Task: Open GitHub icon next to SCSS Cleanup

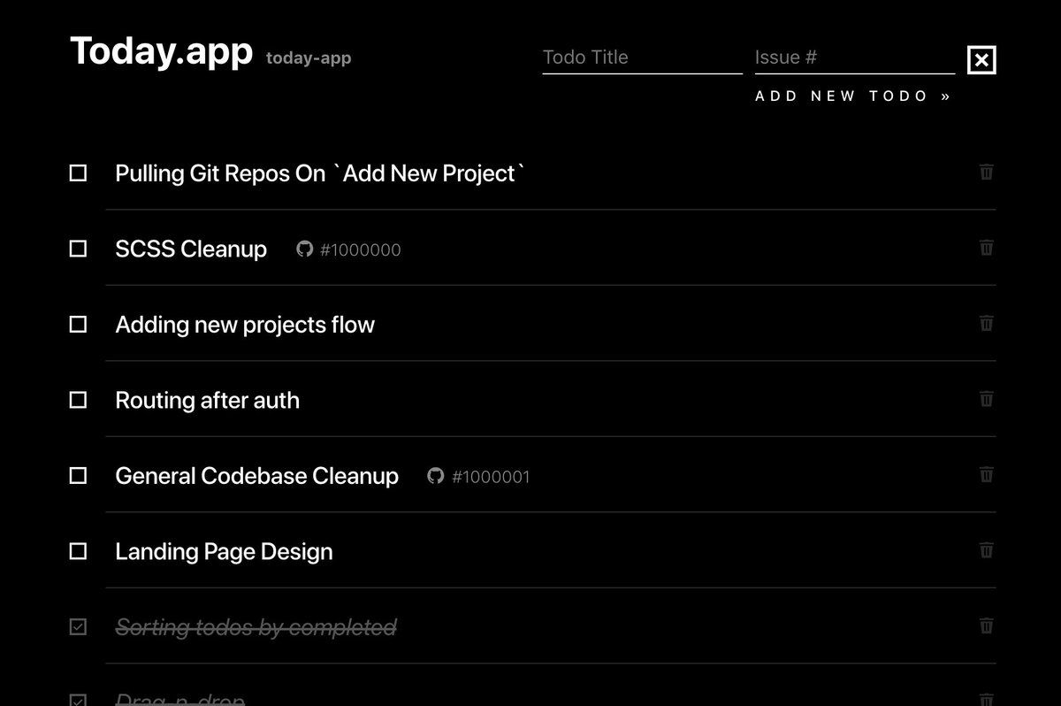Action: pyautogui.click(x=305, y=249)
